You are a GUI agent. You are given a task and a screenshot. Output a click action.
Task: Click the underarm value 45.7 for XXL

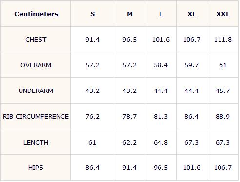pos(223,91)
